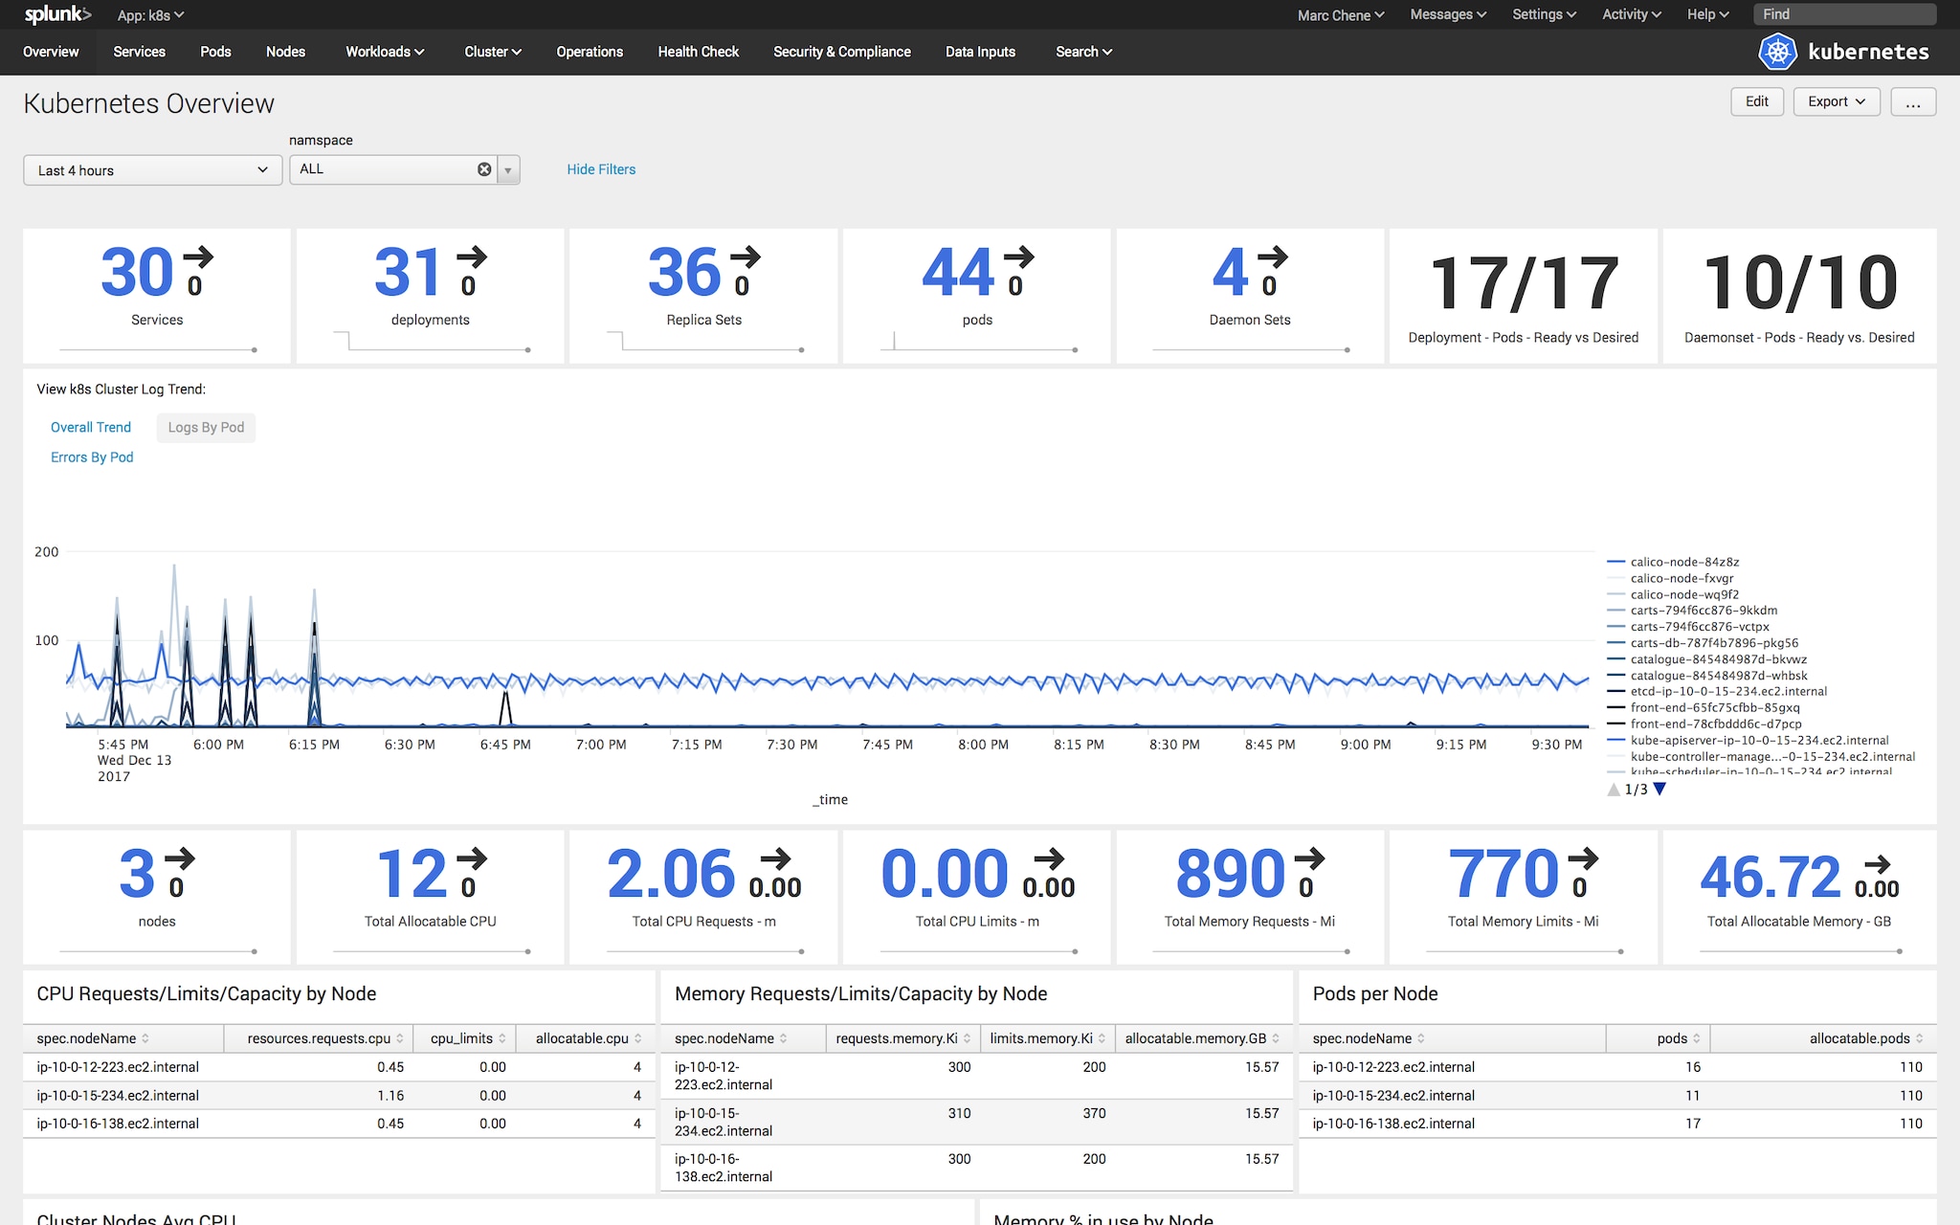Image resolution: width=1960 pixels, height=1225 pixels.
Task: Click the Find search field
Action: coord(1843,14)
